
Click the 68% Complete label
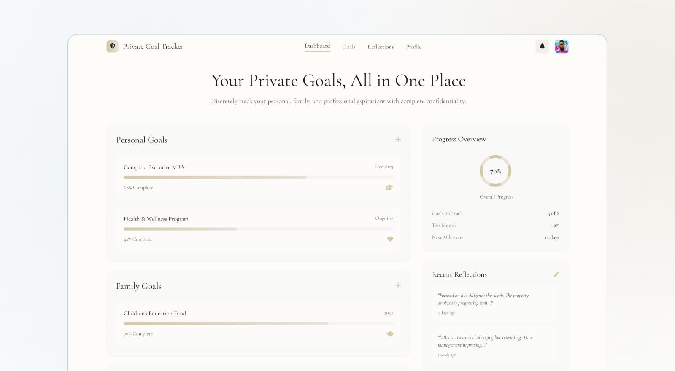(x=138, y=188)
